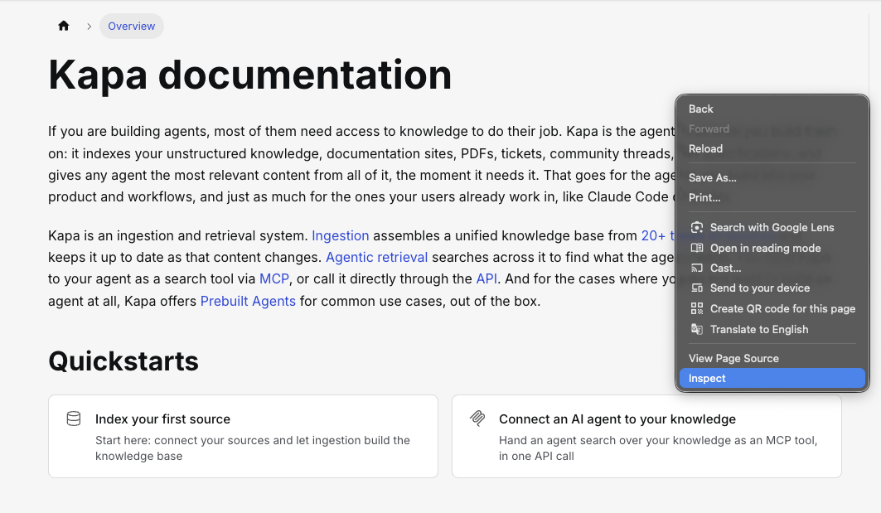Open the Agentic retrieval link

(x=376, y=258)
